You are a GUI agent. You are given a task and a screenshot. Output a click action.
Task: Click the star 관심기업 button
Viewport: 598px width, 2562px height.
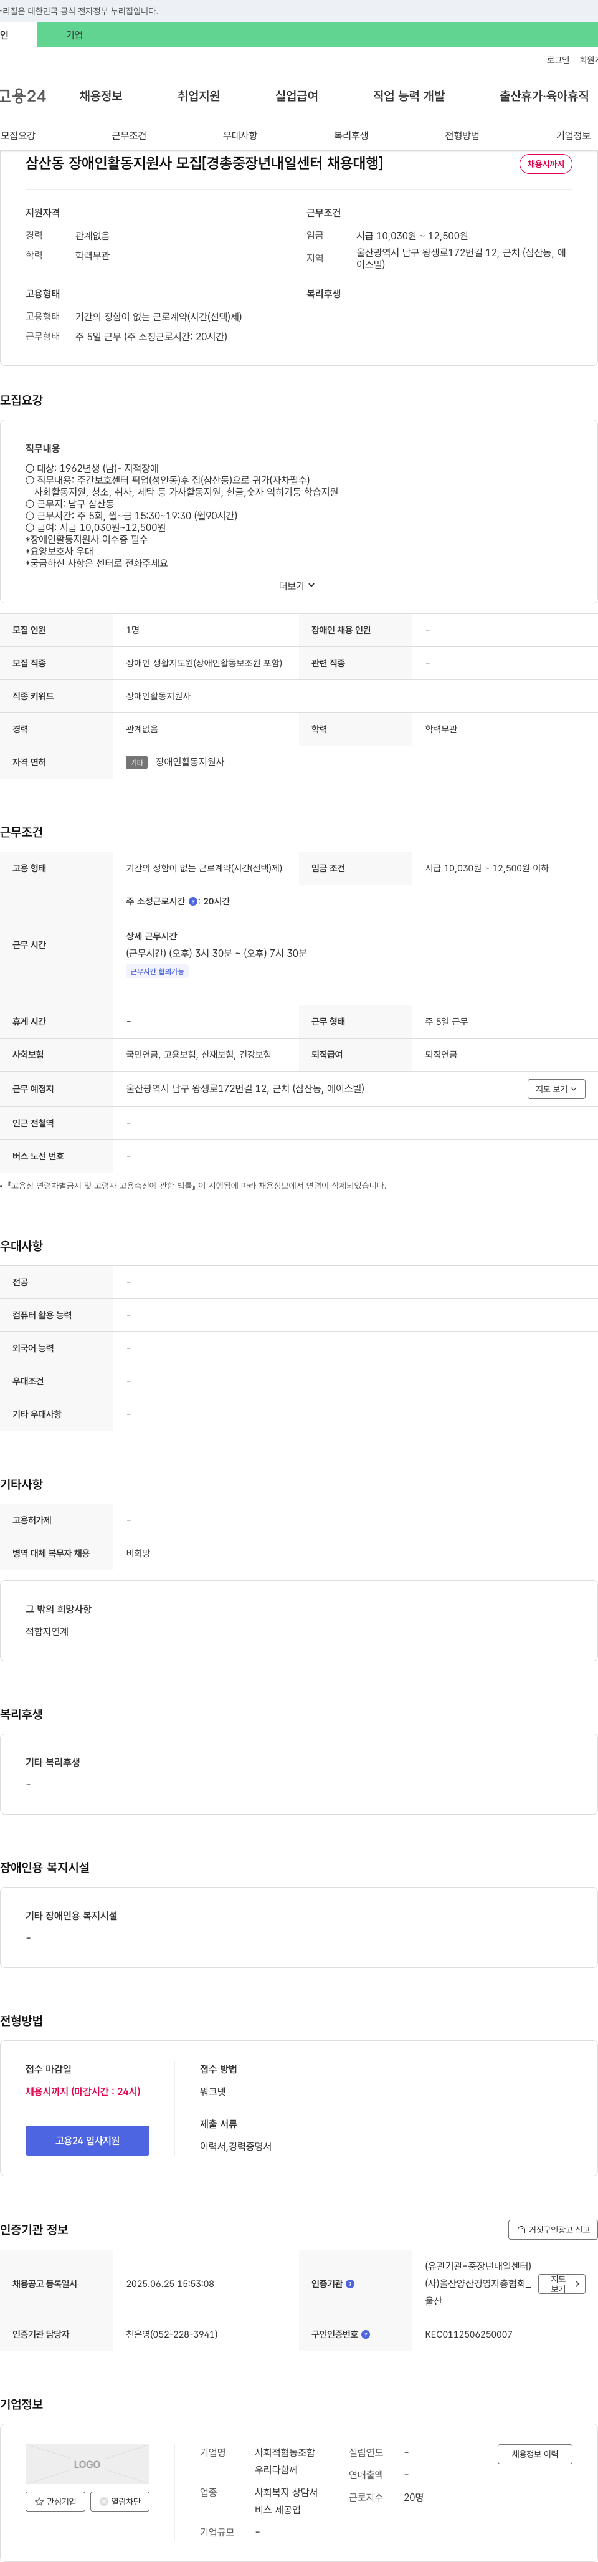click(x=55, y=2500)
